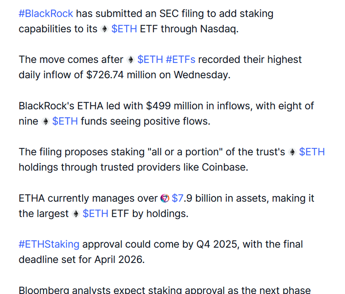Click the Ethereum icon after the word 'nine'
Screen dimensions: 345x294
coord(45,121)
